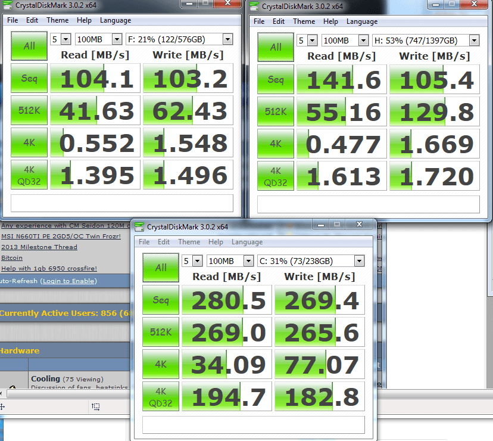
Task: Select the 4K write result 1.548
Action: click(188, 142)
